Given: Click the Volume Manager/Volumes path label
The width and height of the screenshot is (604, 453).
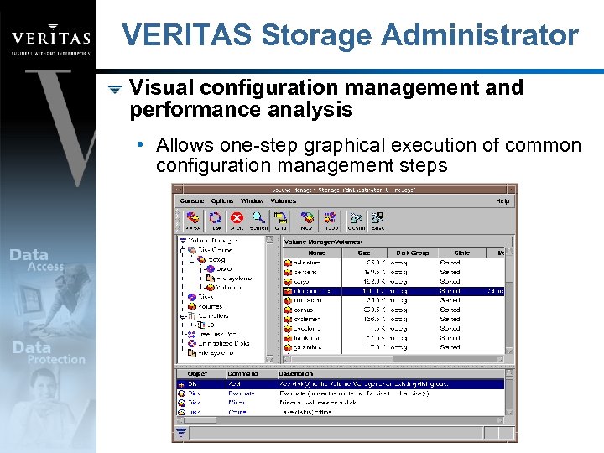Looking at the screenshot, I should click(x=322, y=242).
